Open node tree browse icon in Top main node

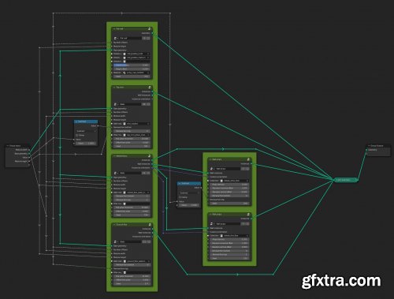click(116, 104)
